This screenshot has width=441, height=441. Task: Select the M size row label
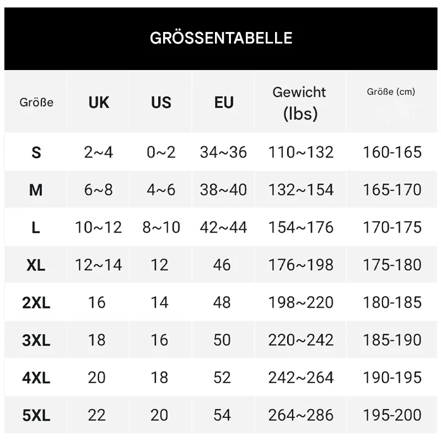(x=36, y=190)
